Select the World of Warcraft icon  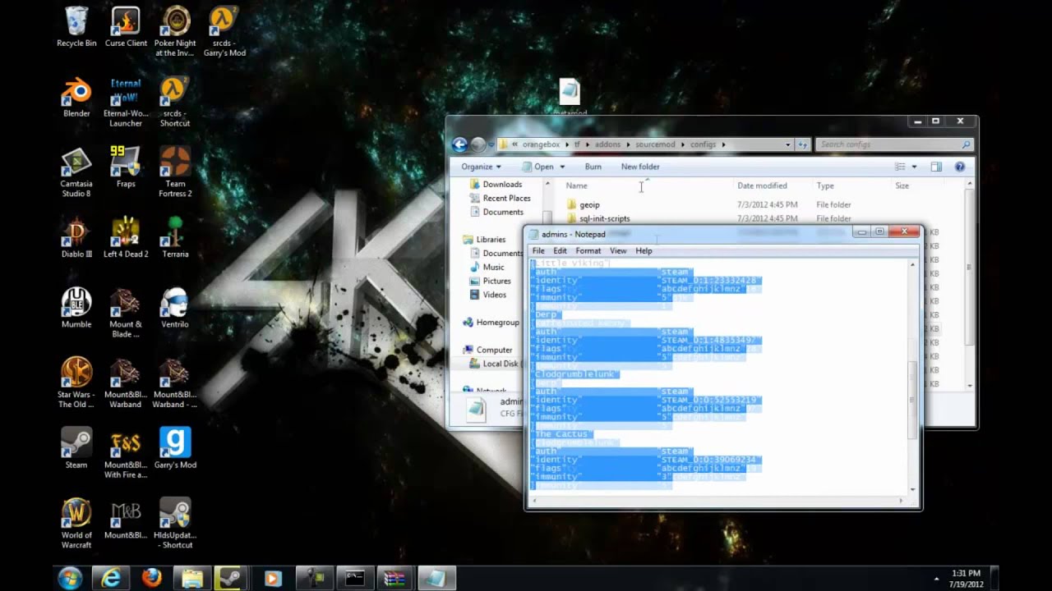[76, 524]
